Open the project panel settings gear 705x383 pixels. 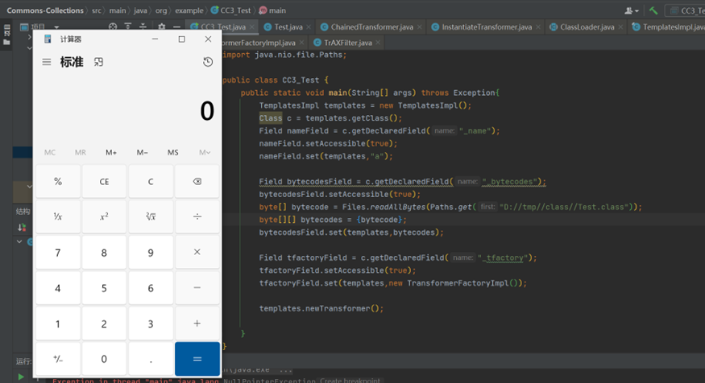click(x=161, y=27)
